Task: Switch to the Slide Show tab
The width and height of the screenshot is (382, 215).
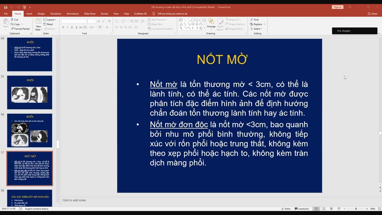Action: [x=90, y=14]
